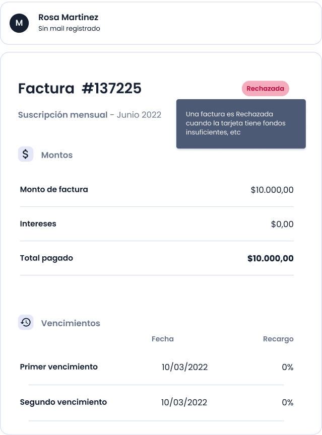Click the Fecha column header
This screenshot has width=322, height=435.
pos(163,339)
